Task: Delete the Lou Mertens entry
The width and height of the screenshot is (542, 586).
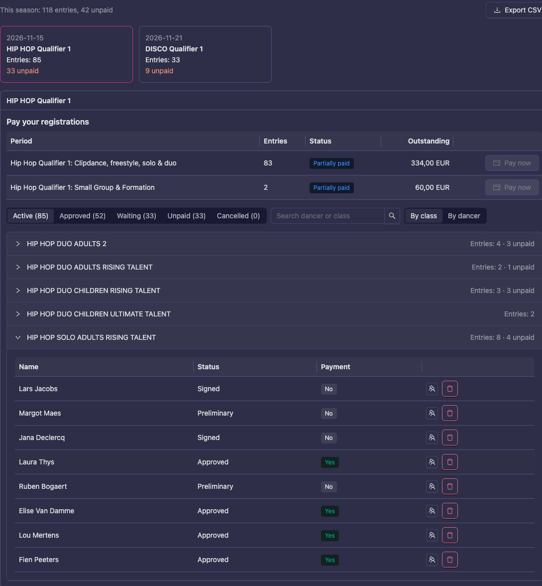Action: 450,535
